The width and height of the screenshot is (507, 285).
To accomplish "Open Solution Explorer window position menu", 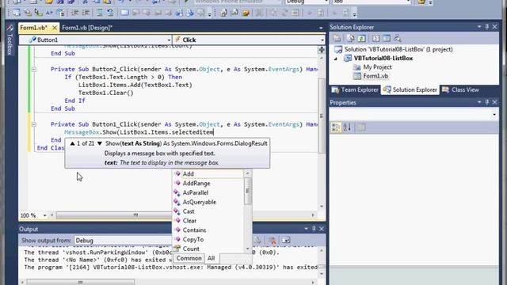I will coord(479,27).
